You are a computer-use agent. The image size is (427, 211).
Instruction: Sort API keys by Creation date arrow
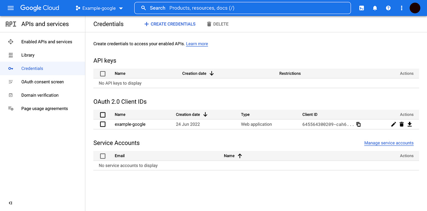click(212, 74)
